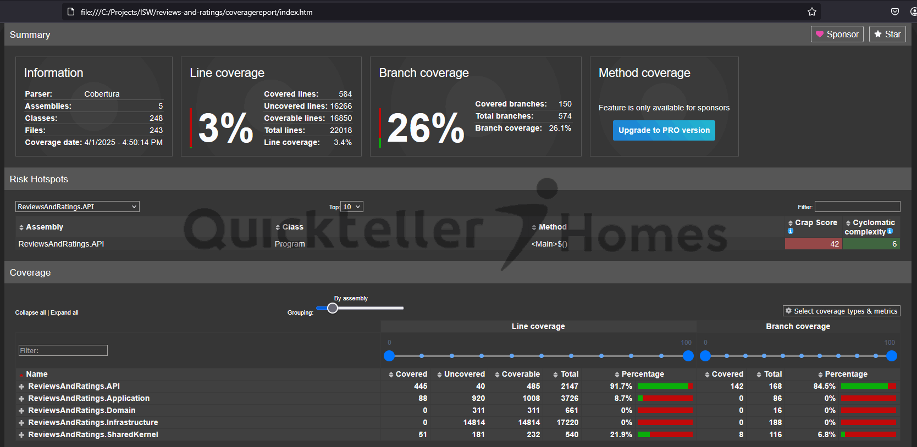Open the ReviewsAndRatings.API assembly dropdown
The height and width of the screenshot is (447, 917).
77,206
